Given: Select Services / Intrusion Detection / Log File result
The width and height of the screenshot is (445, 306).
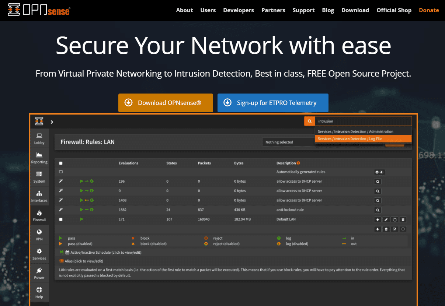Looking at the screenshot, I should [x=363, y=139].
